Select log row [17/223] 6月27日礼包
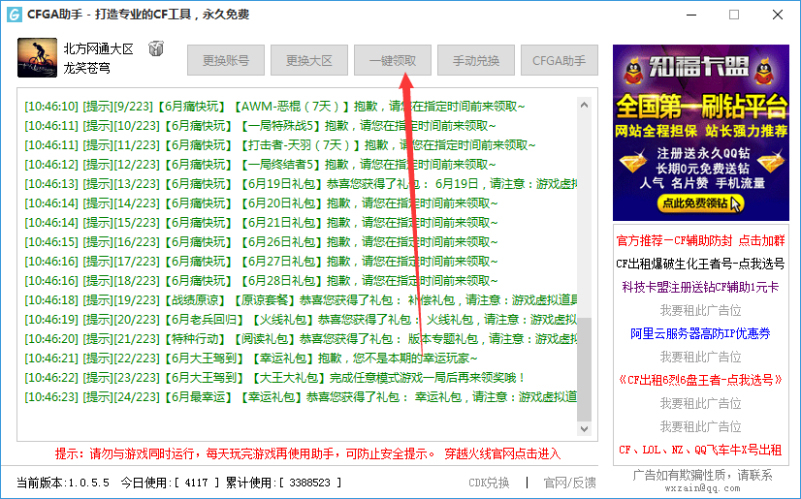 click(x=261, y=262)
